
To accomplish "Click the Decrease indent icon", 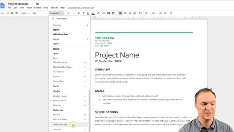I will [161, 13].
